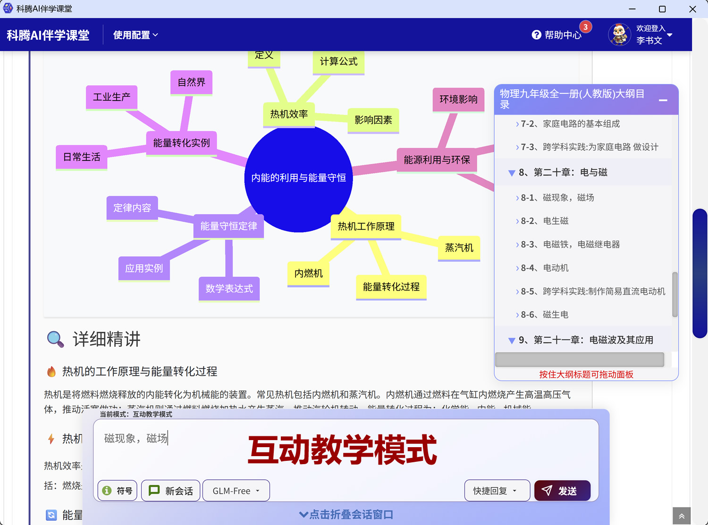708x525 pixels.
Task: Click the red notification badge on 帮助中心
Action: [586, 27]
